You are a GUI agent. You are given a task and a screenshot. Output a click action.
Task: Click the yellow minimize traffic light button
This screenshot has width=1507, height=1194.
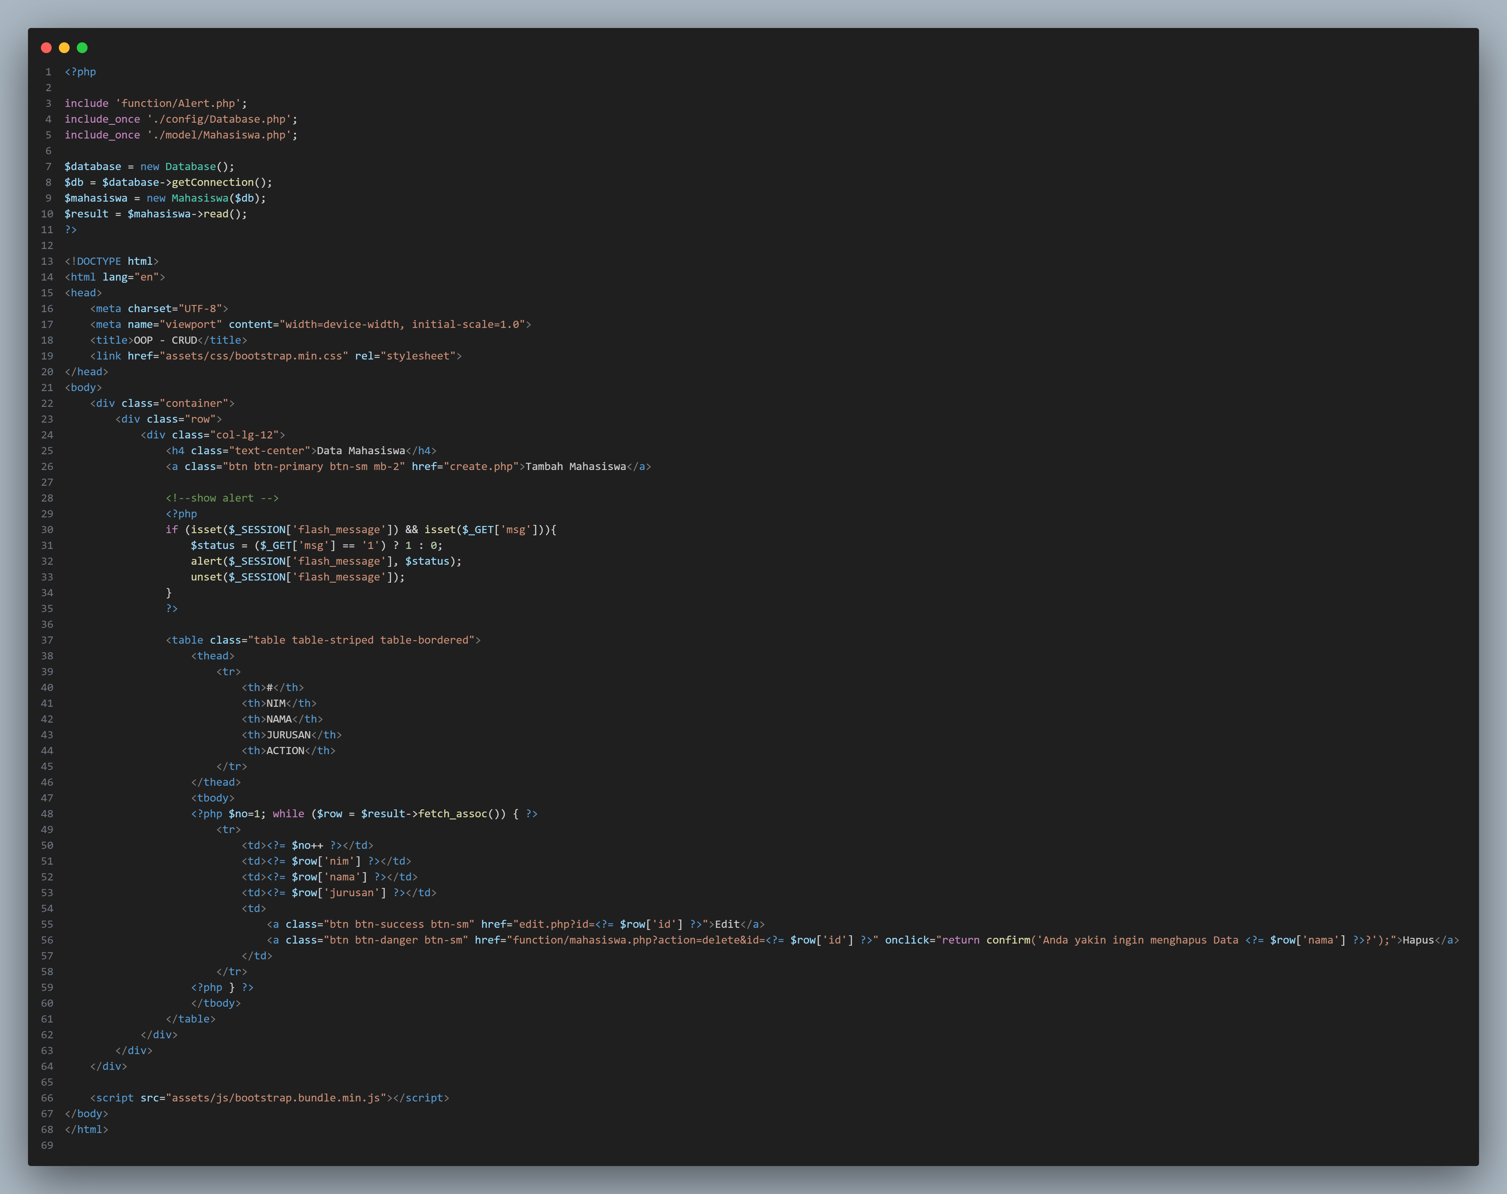point(64,47)
